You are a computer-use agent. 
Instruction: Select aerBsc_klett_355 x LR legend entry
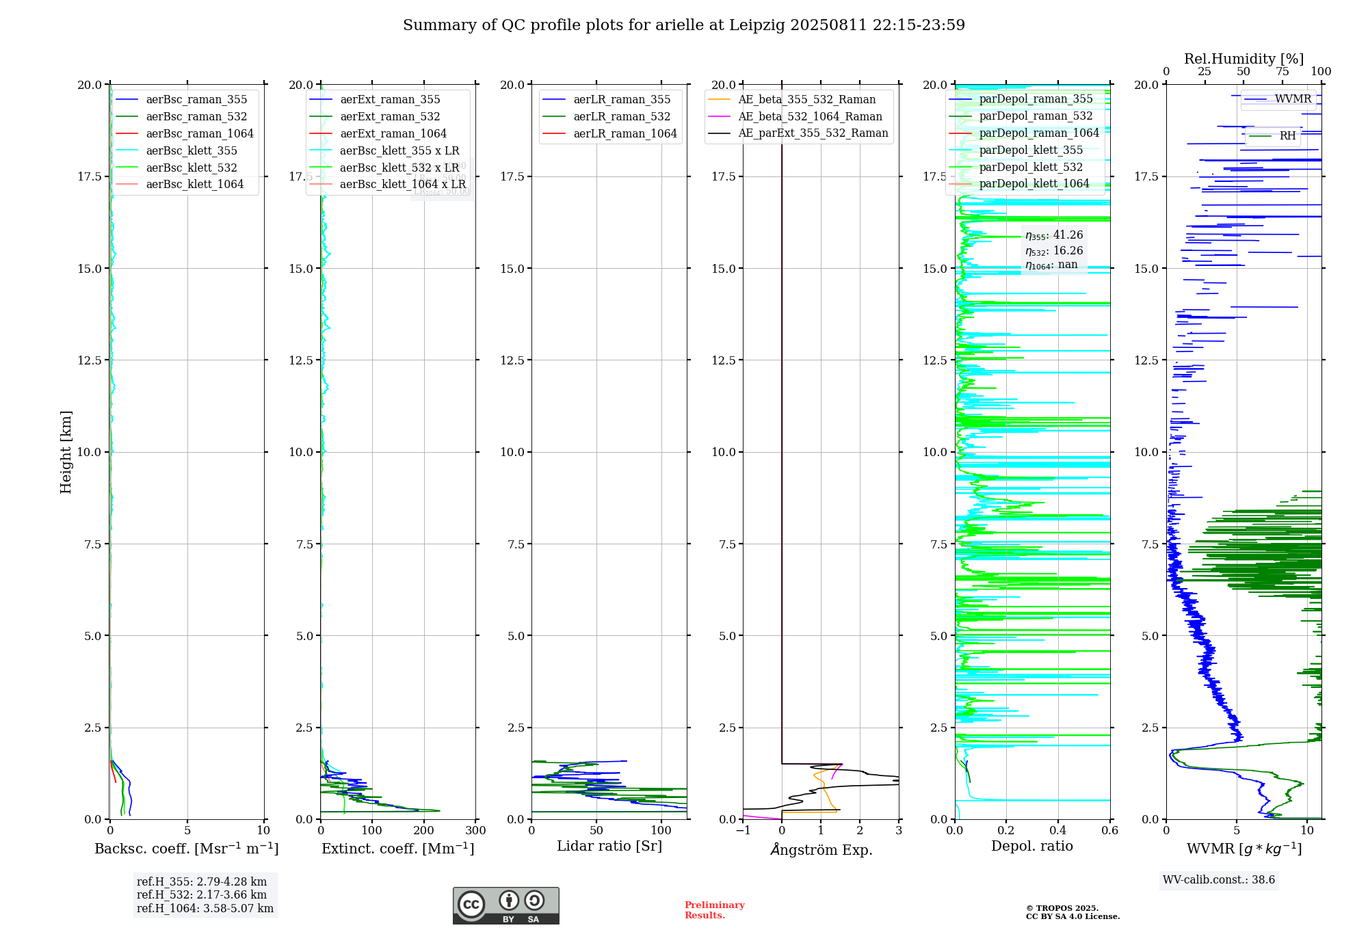click(385, 151)
